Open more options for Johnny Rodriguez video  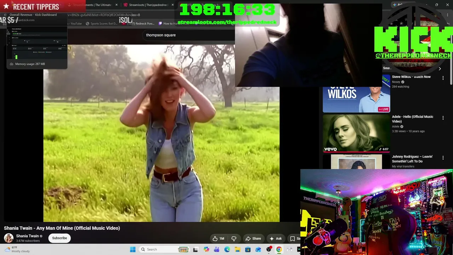click(x=443, y=158)
